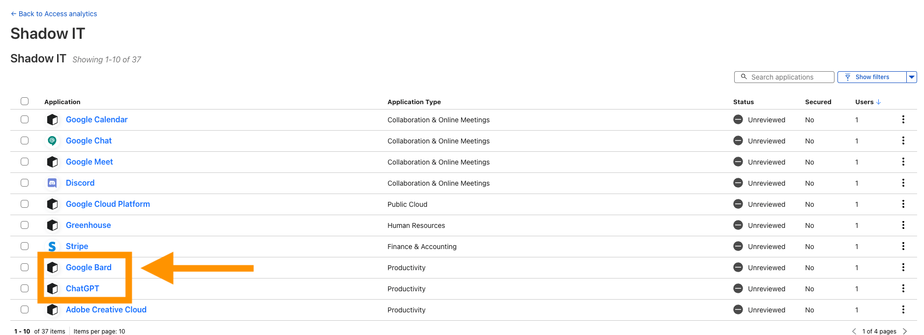The width and height of the screenshot is (924, 335).
Task: Click the Discord logo icon
Action: [x=52, y=183]
